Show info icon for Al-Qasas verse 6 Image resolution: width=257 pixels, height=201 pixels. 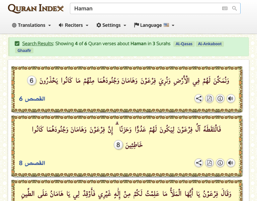pyautogui.click(x=220, y=98)
